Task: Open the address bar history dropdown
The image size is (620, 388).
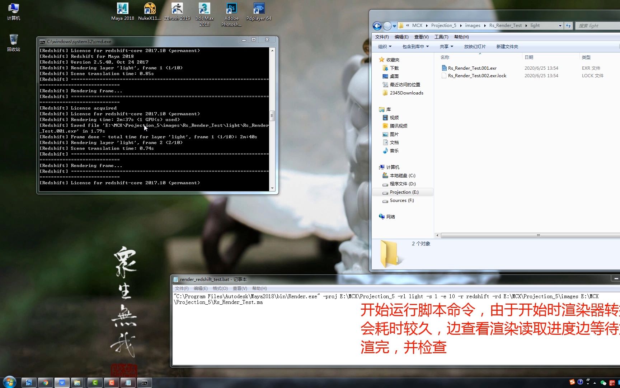Action: pos(559,26)
